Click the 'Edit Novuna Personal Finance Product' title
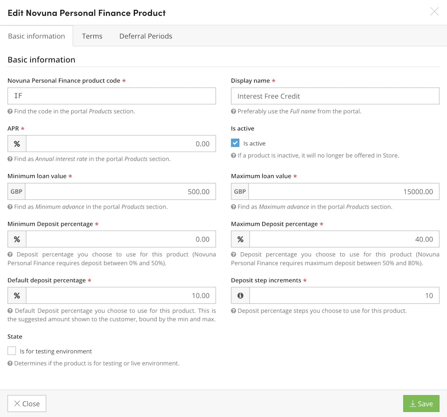Image resolution: width=447 pixels, height=417 pixels. tap(87, 13)
